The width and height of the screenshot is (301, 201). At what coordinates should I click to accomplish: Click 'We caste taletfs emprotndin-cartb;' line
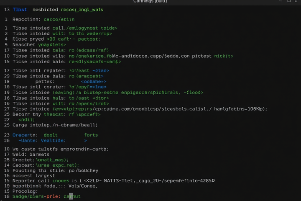coord(61,149)
